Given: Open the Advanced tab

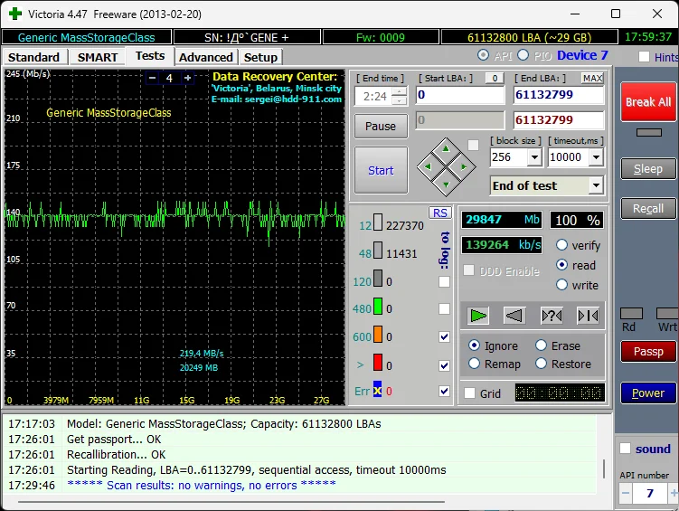Looking at the screenshot, I should (x=205, y=57).
